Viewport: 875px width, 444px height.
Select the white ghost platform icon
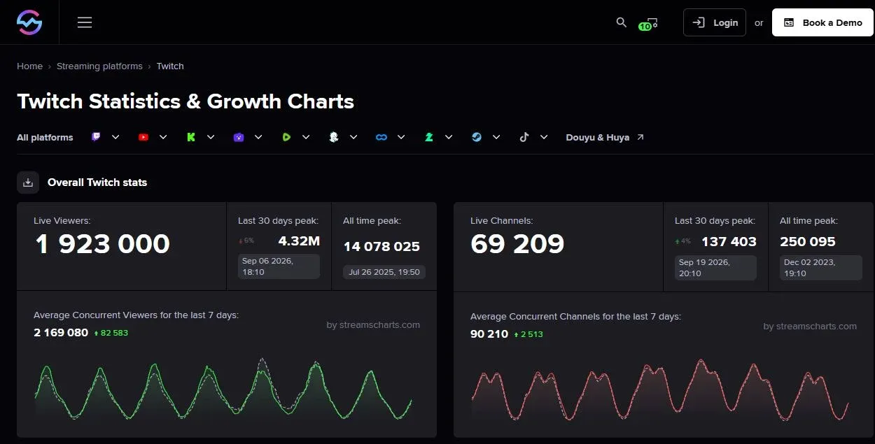pyautogui.click(x=334, y=137)
